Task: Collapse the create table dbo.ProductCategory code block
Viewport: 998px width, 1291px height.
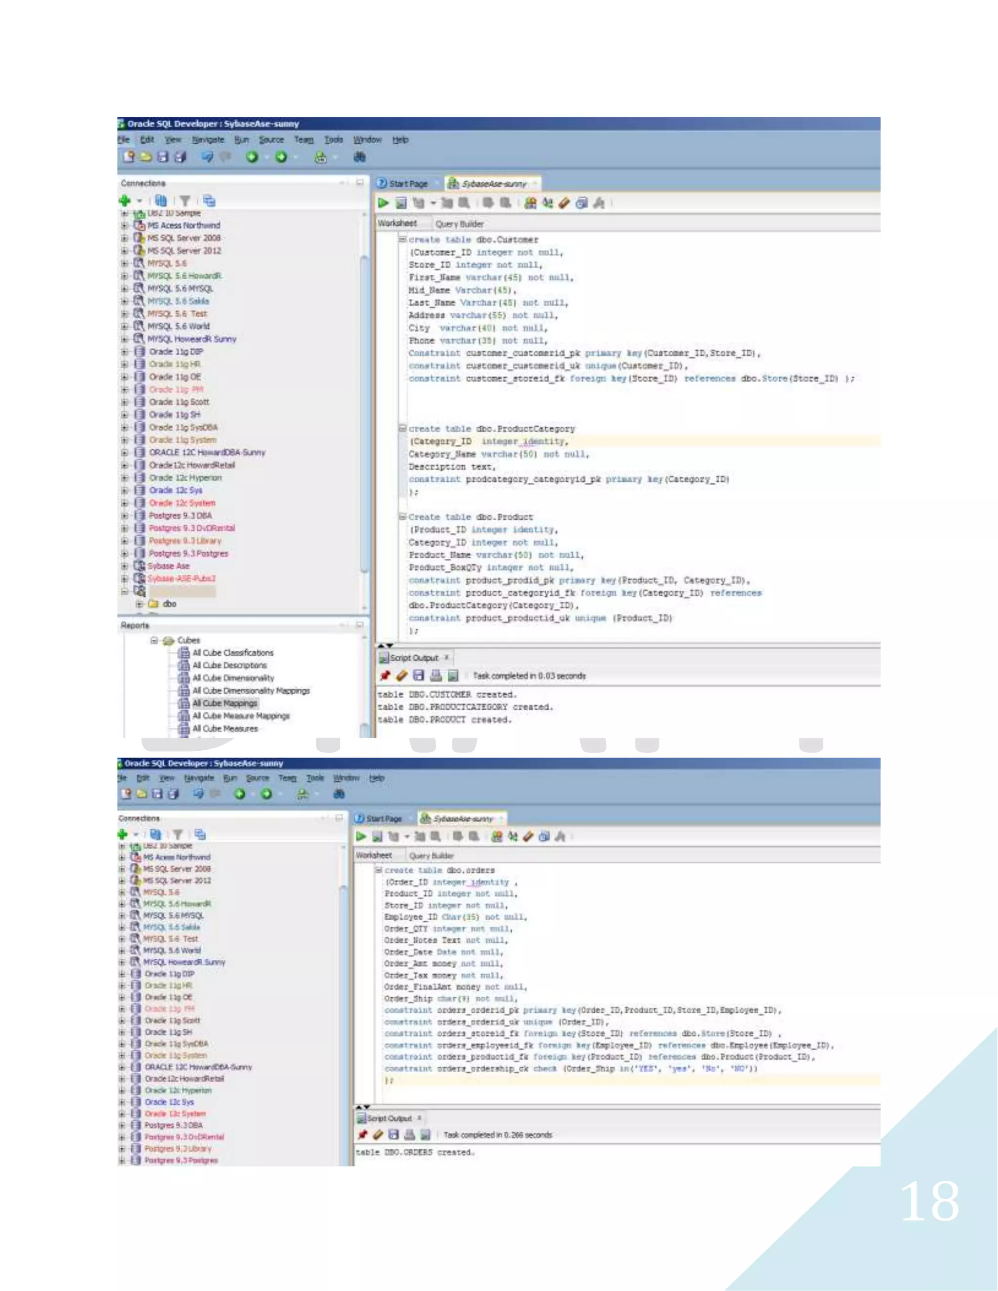Action: [402, 429]
